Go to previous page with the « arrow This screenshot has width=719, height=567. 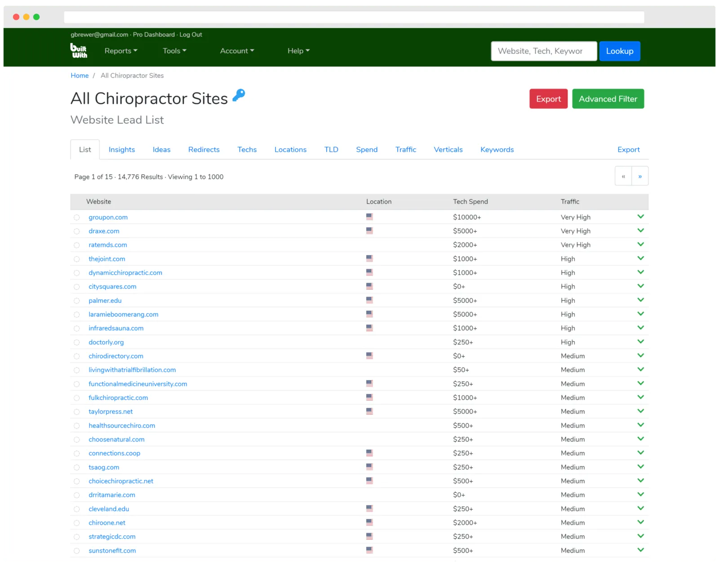point(623,177)
